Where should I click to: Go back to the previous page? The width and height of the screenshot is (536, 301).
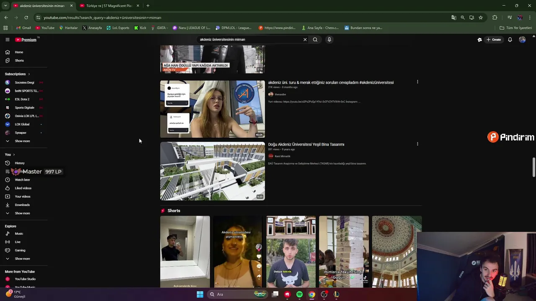point(6,18)
